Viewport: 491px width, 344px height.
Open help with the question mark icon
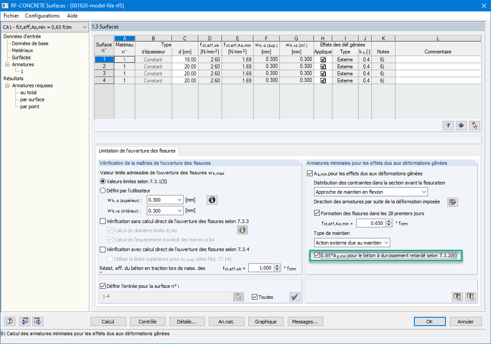coord(10,321)
